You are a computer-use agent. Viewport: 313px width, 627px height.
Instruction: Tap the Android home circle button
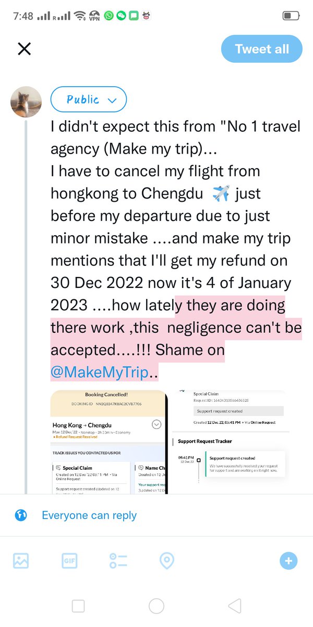156,606
